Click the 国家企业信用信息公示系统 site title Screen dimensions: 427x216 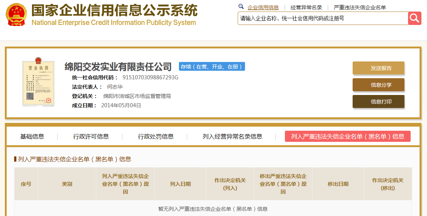click(115, 10)
